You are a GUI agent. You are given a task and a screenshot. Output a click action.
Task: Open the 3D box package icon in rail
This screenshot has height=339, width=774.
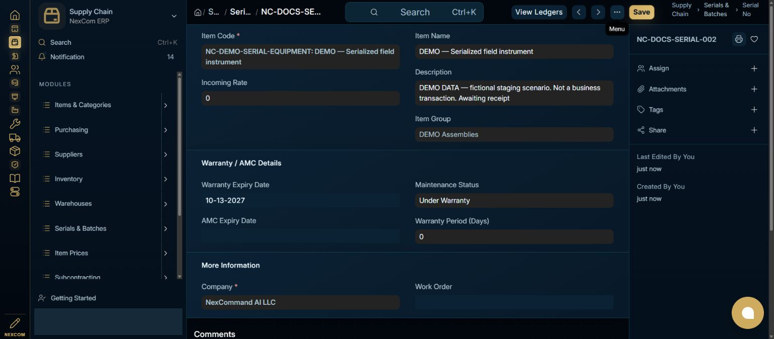point(15,151)
